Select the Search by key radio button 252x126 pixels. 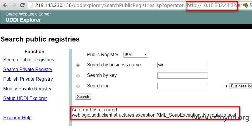pos(78,76)
